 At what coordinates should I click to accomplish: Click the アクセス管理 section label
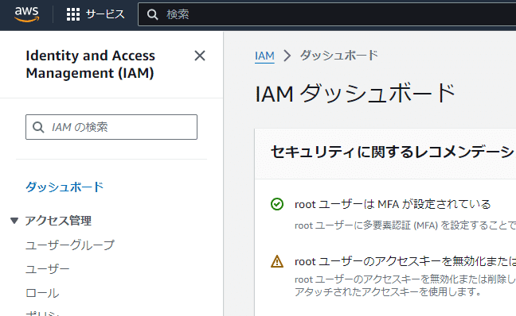[x=58, y=221]
